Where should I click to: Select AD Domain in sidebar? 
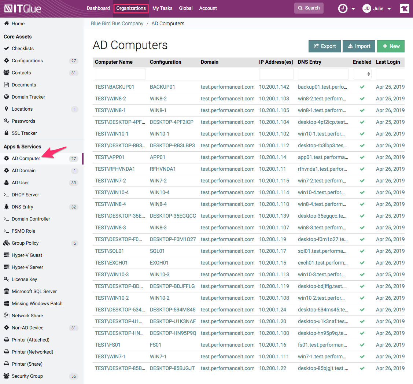23,171
